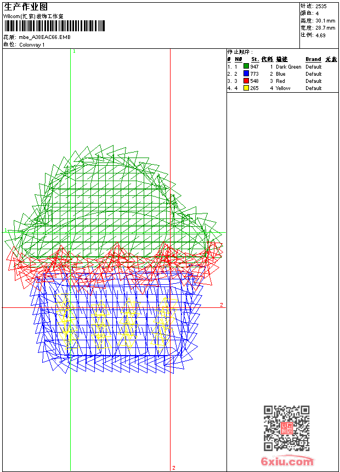Click the St. column header
340x472 pixels.
point(255,59)
